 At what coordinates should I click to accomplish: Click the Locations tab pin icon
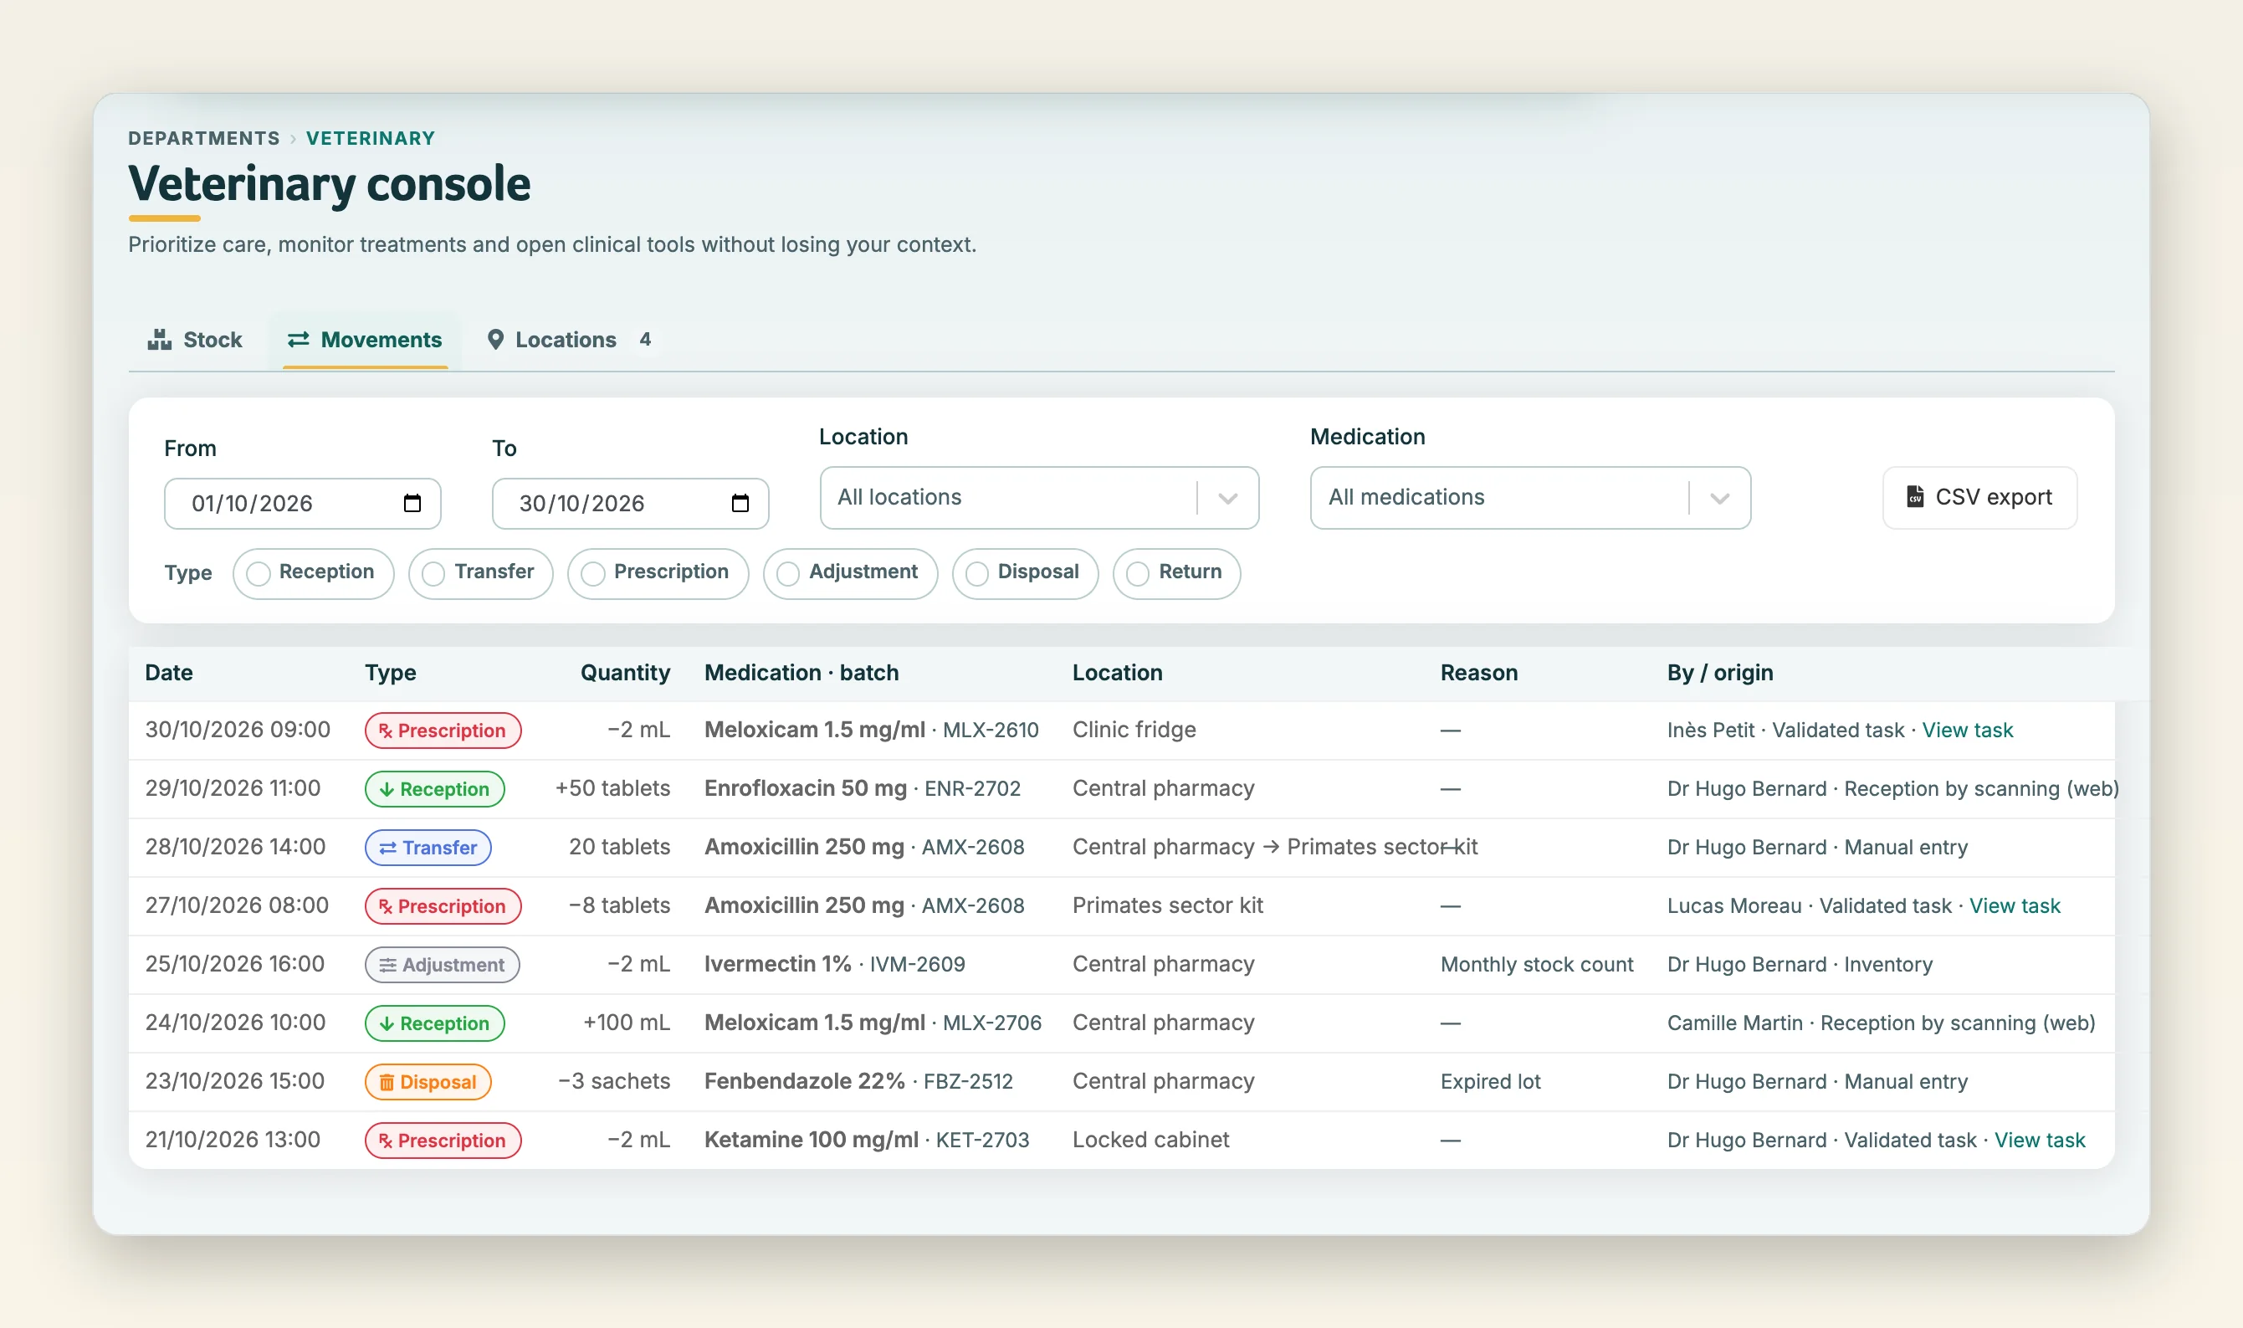(x=494, y=339)
